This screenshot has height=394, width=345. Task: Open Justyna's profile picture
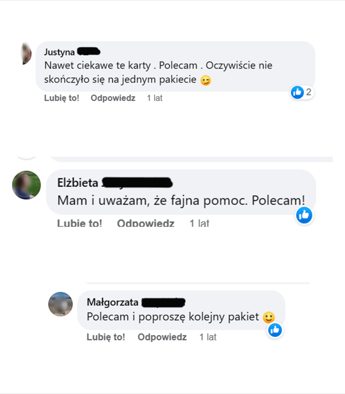[x=26, y=53]
